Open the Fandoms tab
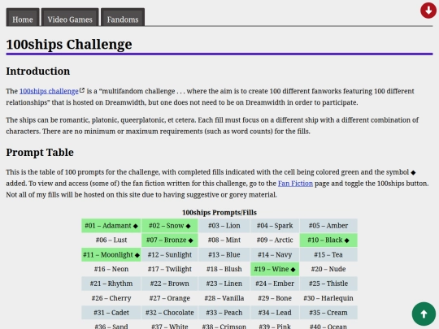Image resolution: width=439 pixels, height=329 pixels. click(x=123, y=17)
